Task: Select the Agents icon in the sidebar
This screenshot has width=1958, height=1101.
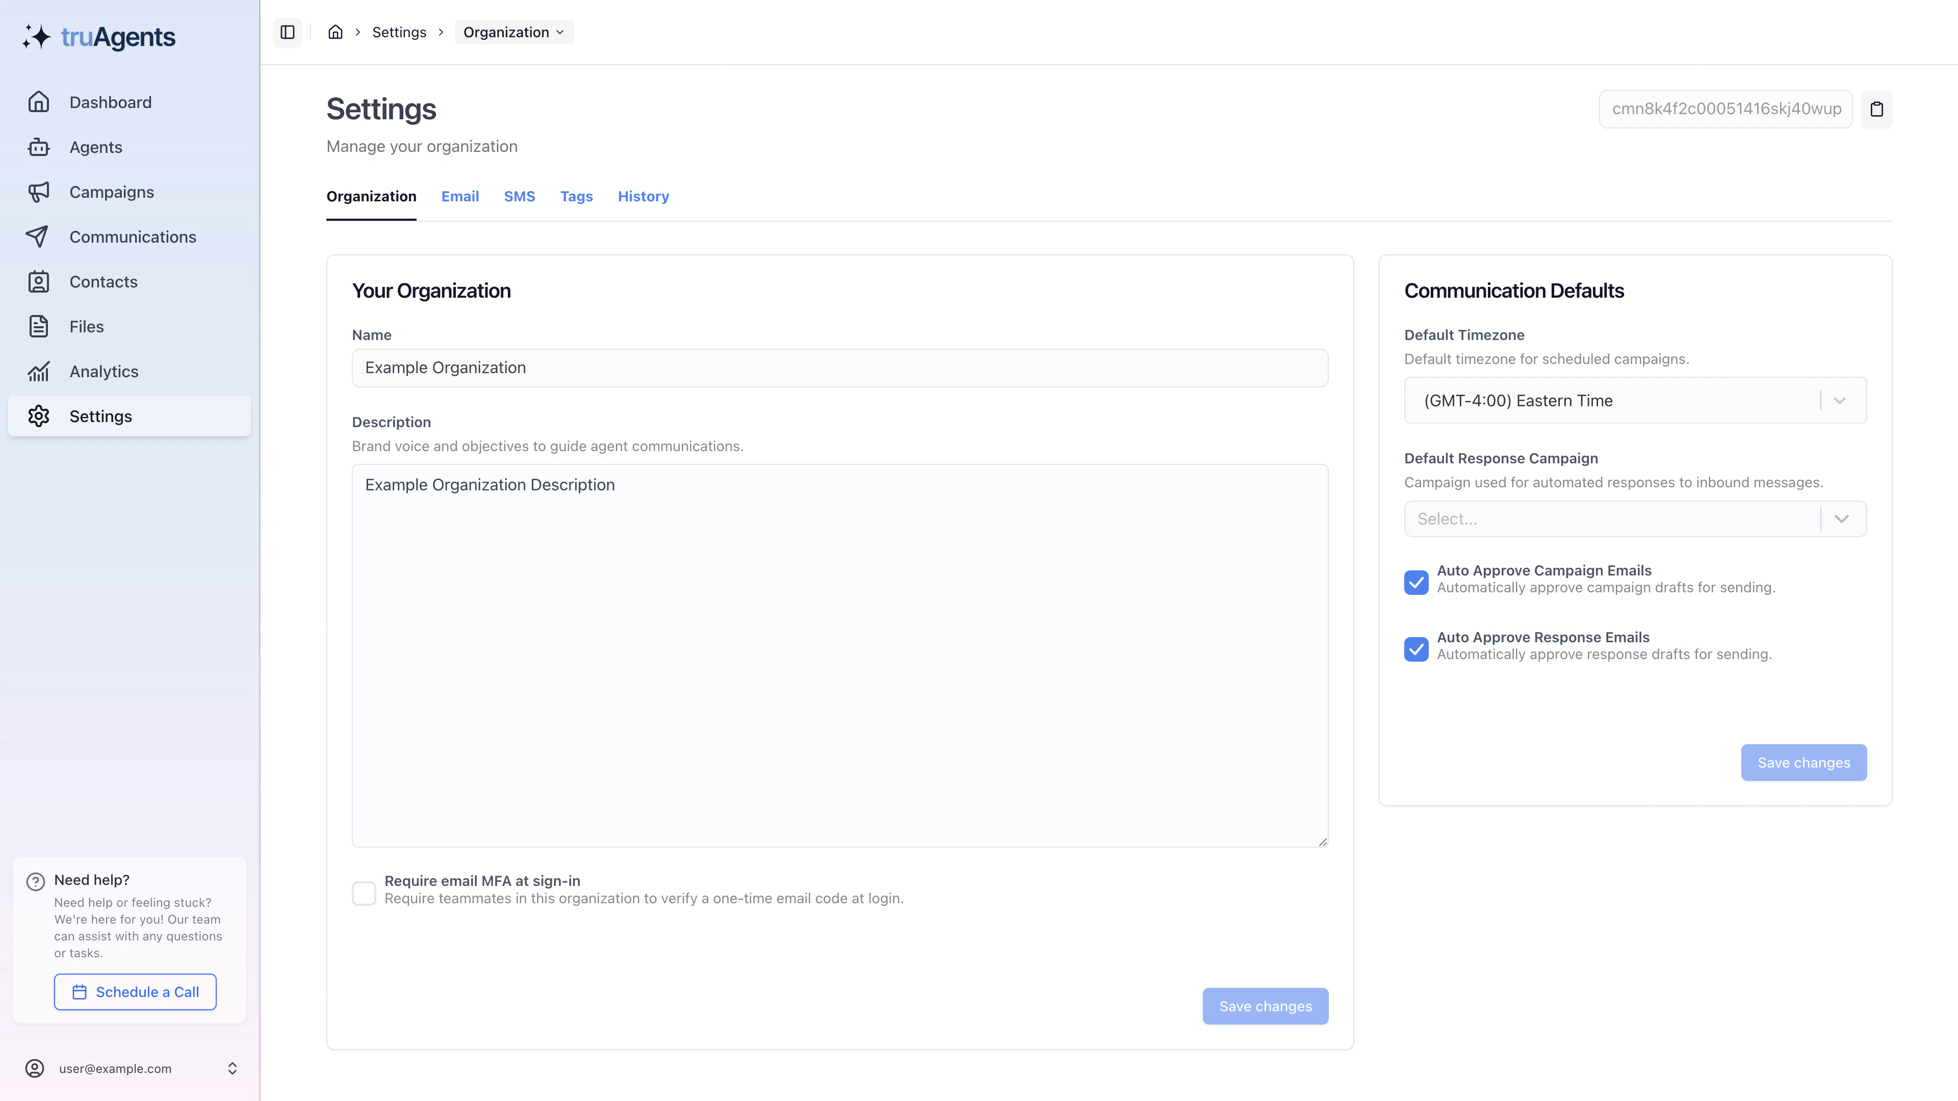Action: coord(39,147)
